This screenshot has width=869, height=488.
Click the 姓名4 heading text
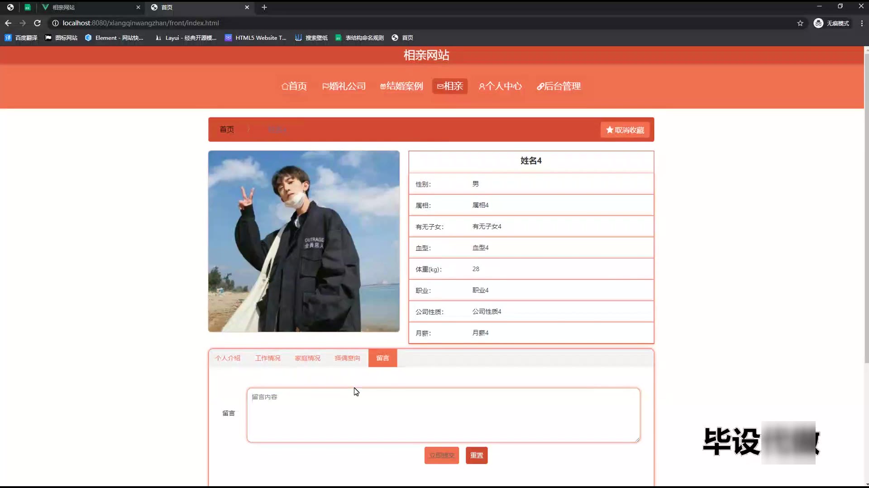(531, 161)
